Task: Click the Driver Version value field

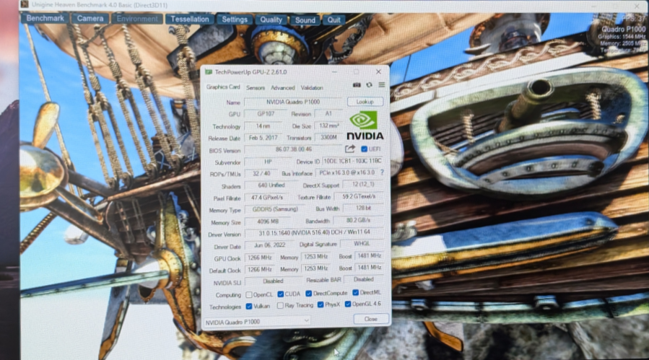Action: 314,233
